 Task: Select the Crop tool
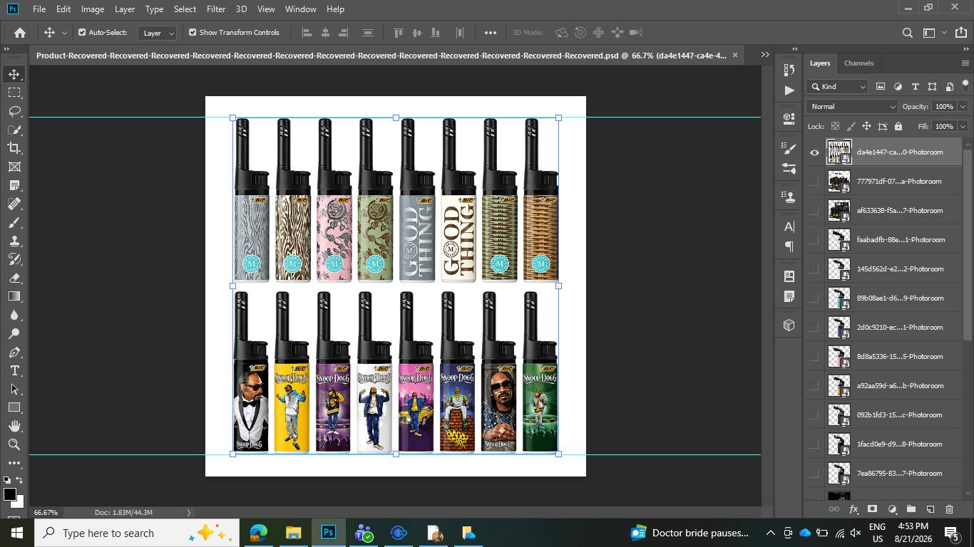(14, 148)
